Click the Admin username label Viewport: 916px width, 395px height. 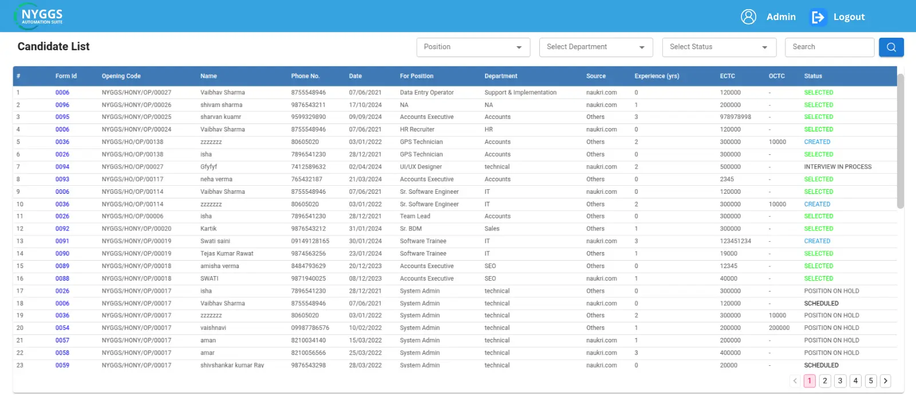[781, 17]
